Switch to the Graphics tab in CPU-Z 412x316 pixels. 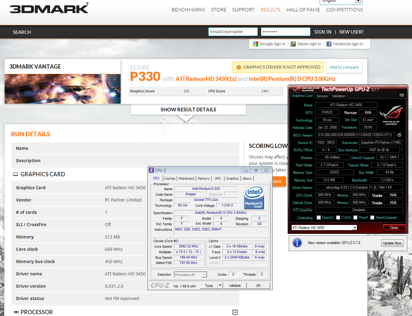tap(232, 178)
